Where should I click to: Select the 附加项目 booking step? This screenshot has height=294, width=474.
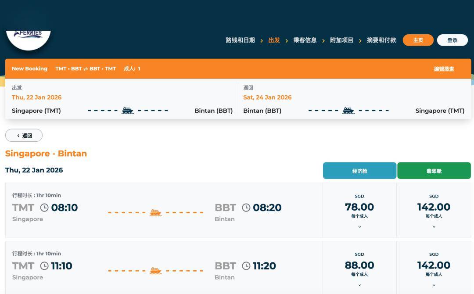click(x=341, y=40)
